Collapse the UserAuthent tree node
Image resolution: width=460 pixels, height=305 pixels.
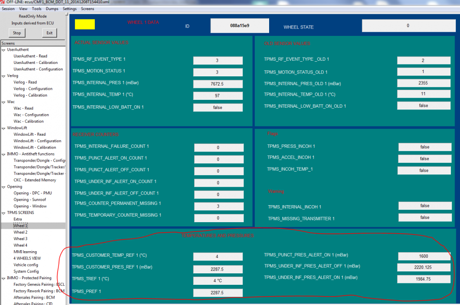coord(4,50)
